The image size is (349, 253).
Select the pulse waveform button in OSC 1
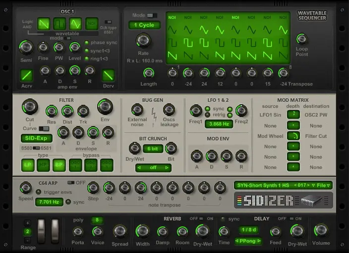(x=59, y=24)
